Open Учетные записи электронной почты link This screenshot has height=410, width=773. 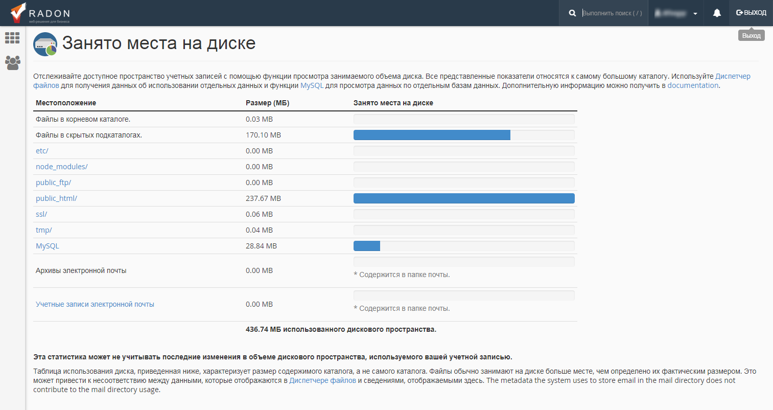tap(95, 304)
